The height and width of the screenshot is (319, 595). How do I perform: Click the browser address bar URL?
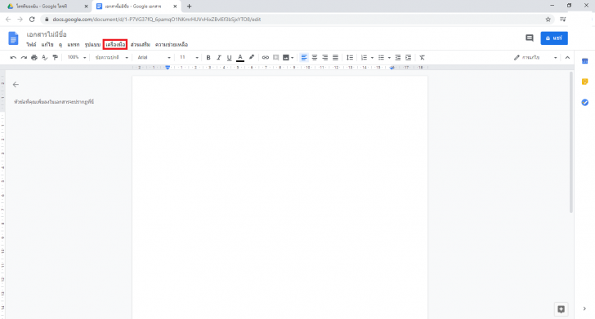click(157, 20)
